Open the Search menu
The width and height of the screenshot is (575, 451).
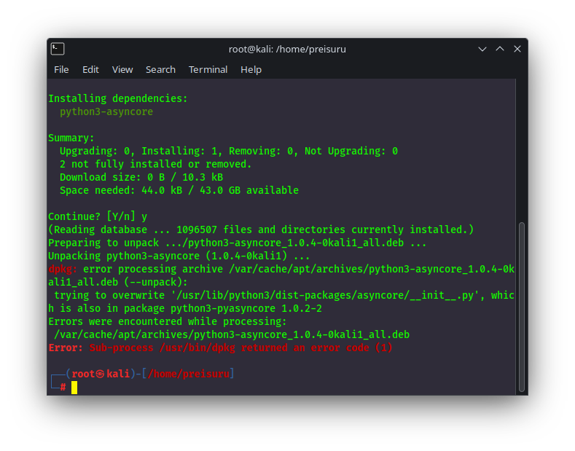(160, 69)
